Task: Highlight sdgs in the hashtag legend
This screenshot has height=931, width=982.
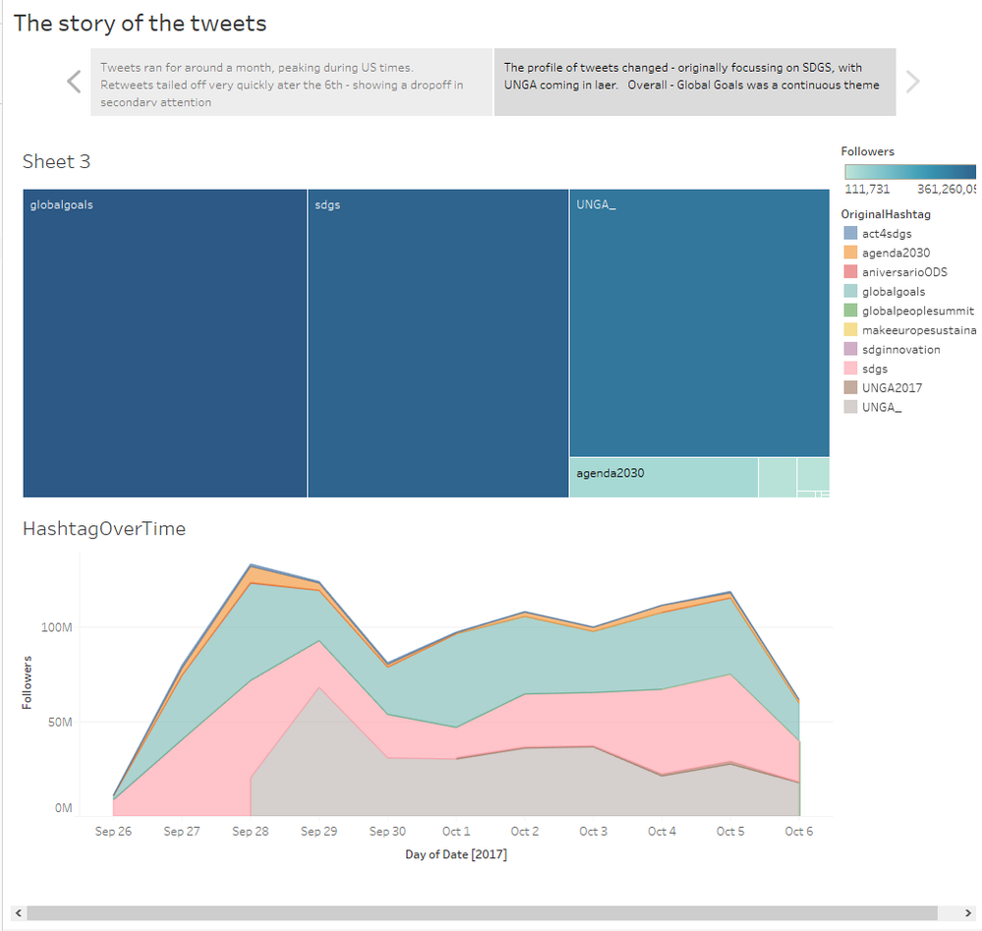Action: (875, 369)
